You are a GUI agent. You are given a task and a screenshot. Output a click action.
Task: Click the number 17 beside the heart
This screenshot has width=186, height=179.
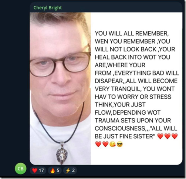pyautogui.click(x=41, y=170)
